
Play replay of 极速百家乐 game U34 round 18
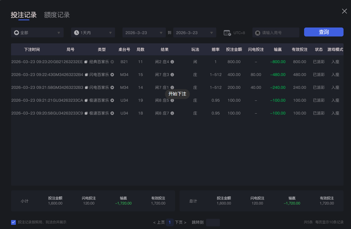[x=112, y=113]
